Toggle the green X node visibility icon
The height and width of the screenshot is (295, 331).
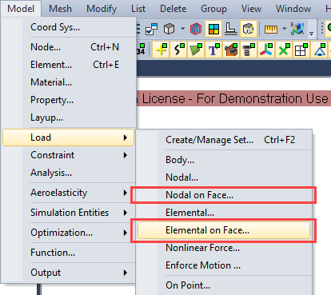pyautogui.click(x=284, y=50)
